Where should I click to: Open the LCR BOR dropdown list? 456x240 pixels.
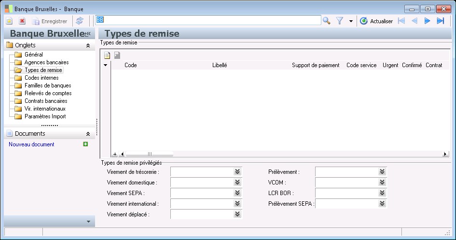tap(382, 193)
